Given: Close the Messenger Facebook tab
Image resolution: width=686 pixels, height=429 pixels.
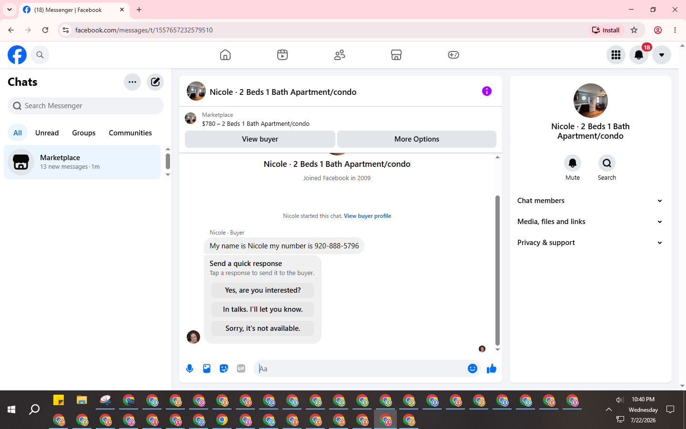Looking at the screenshot, I should (x=122, y=10).
